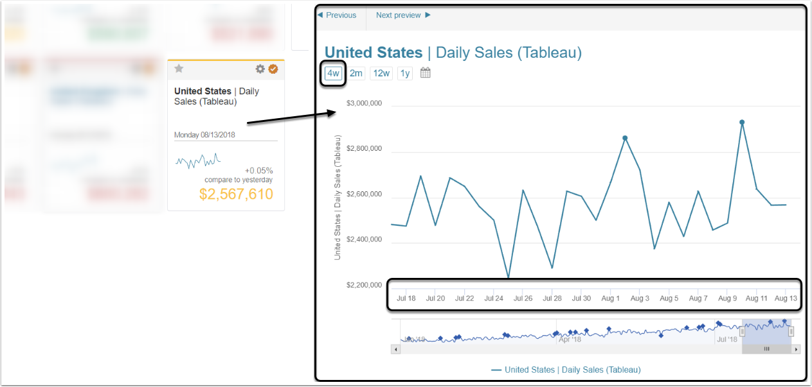The height and width of the screenshot is (387, 812).
Task: Click the Aug 2 peak data point
Action: coord(625,137)
